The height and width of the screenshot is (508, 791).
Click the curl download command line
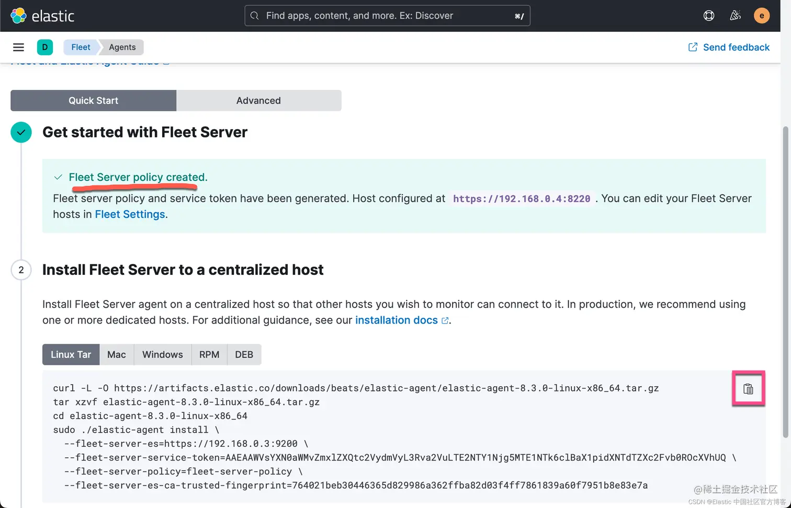point(356,388)
